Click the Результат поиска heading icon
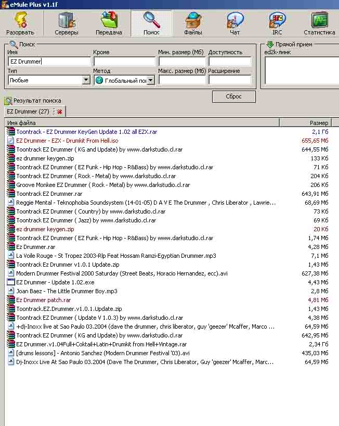Viewport: 339px width, 426px height. point(8,101)
